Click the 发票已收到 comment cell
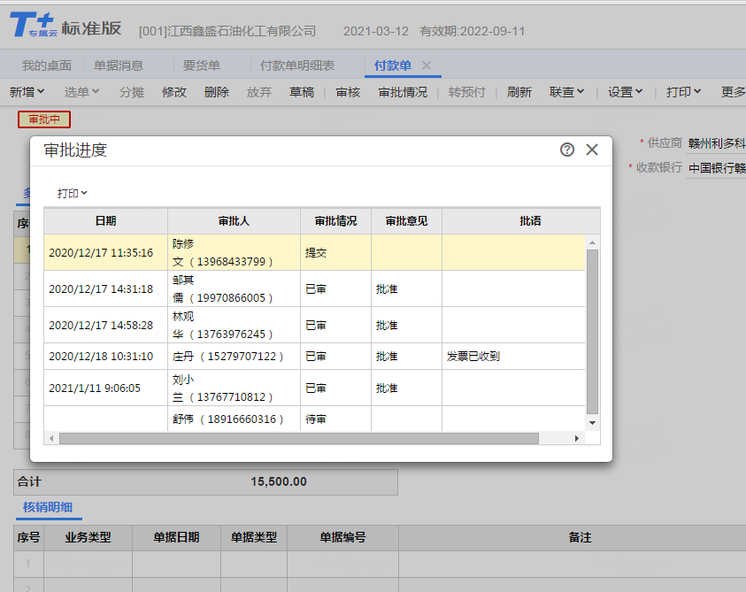 pos(513,357)
